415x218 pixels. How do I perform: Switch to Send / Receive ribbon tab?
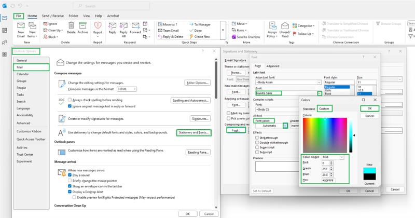coord(53,16)
